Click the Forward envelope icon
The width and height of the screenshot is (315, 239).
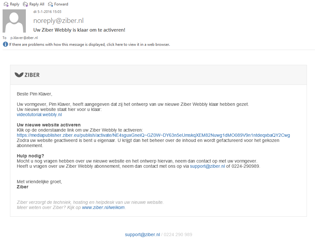pyautogui.click(x=50, y=4)
